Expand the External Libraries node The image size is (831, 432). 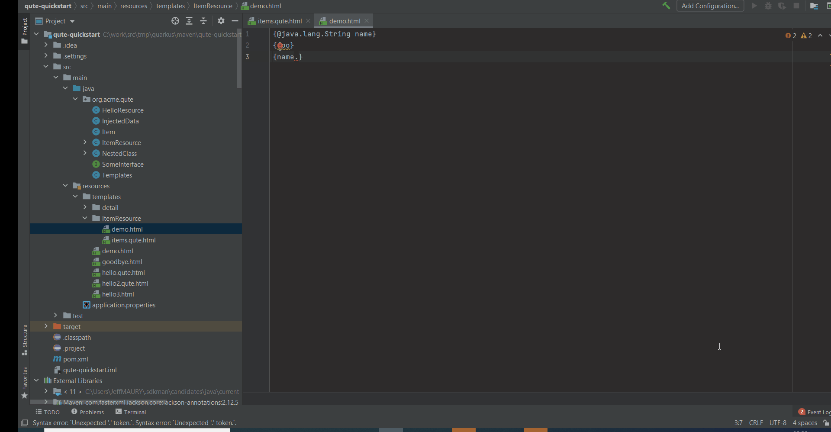37,380
